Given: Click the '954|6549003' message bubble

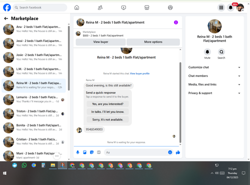Looking at the screenshot, I should [94, 129].
